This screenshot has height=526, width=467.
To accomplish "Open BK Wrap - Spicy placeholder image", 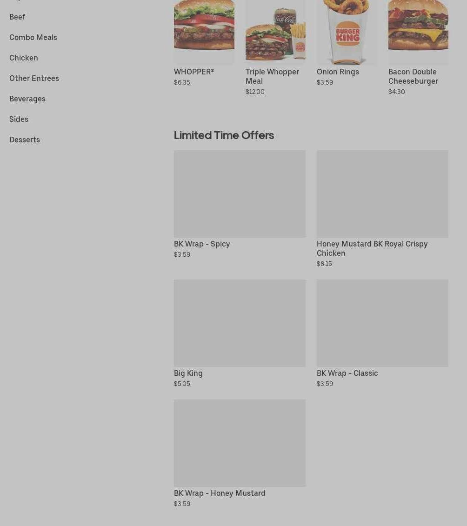I will pyautogui.click(x=240, y=194).
